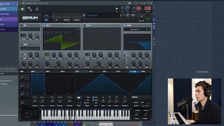Viewport: 224px width, 126px height.
Task: Switch to the OSC tab
Action: tap(46, 17)
